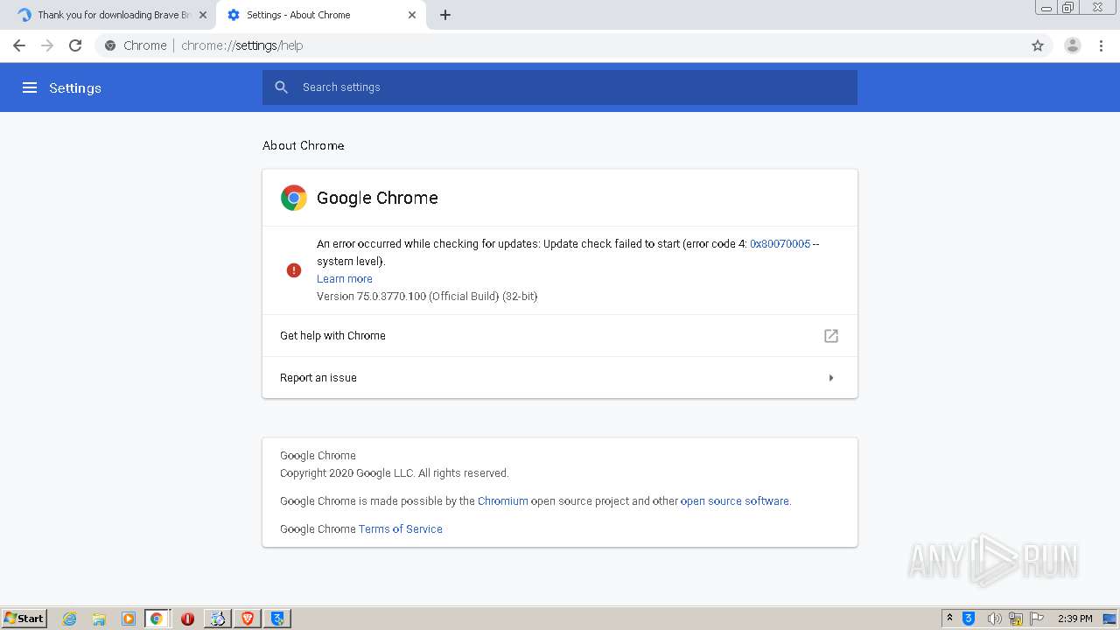Screen dimensions: 1120x630
Task: Open the volume speaker tray icon
Action: [994, 619]
